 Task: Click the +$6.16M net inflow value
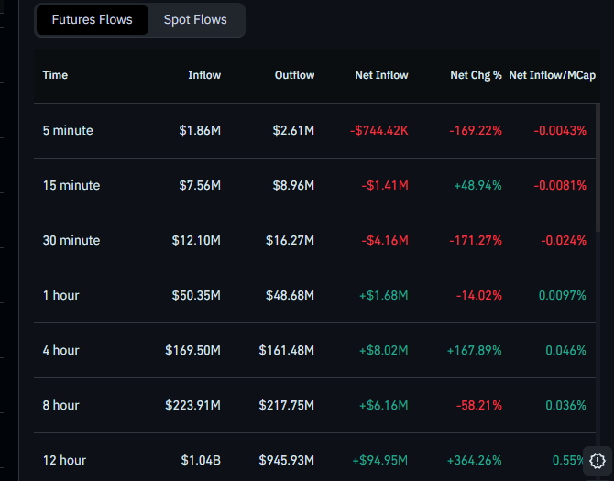click(384, 405)
